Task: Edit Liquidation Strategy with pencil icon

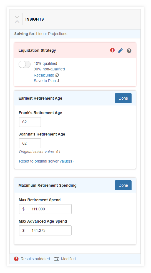Action: (x=120, y=50)
